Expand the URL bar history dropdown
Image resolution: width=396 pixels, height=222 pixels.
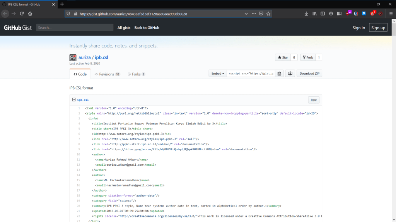point(246,13)
